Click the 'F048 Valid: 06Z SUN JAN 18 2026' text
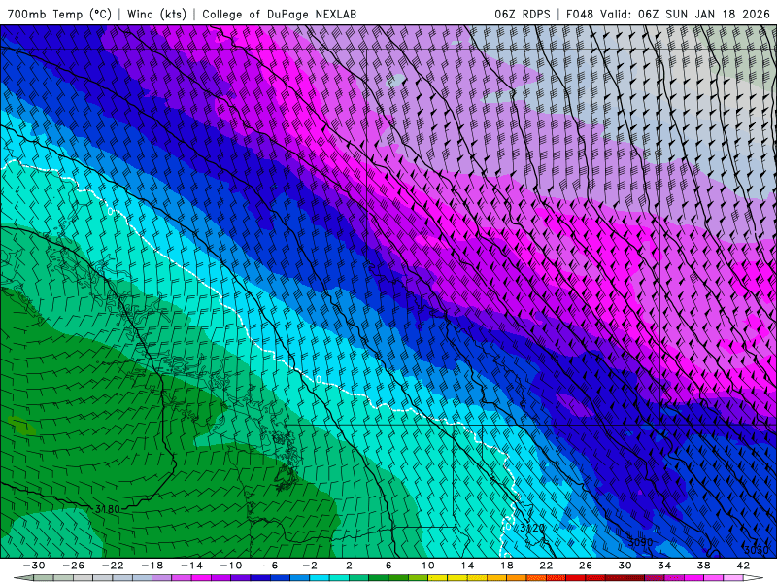The image size is (777, 583). click(x=667, y=14)
